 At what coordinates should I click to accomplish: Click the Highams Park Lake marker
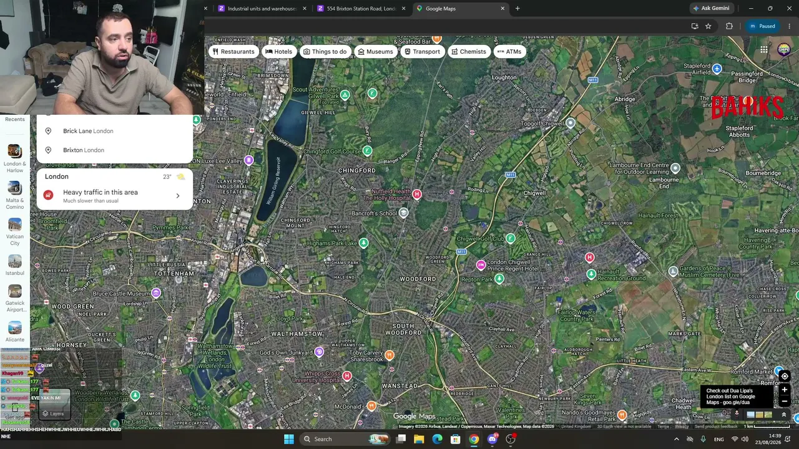coord(364,243)
